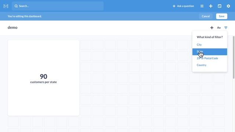Open the create new plus menu in top bar
The height and width of the screenshot is (132, 235).
click(211, 6)
